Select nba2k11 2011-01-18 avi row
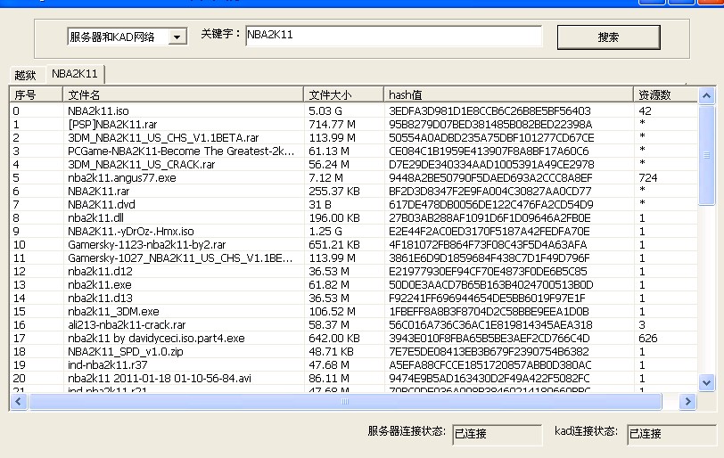The width and height of the screenshot is (724, 458). click(x=354, y=378)
